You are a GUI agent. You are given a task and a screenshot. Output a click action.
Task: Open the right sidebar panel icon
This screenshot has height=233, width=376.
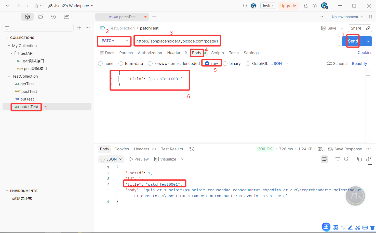pos(371,17)
